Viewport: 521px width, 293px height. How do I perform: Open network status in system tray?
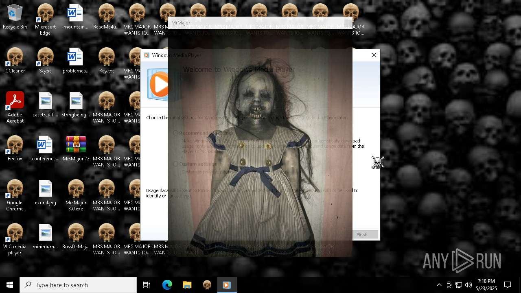pos(459,285)
